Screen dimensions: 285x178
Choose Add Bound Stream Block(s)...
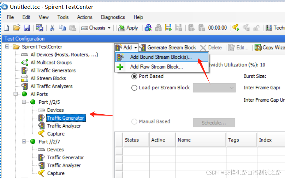[x=162, y=57]
